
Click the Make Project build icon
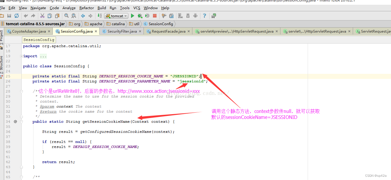100,16
